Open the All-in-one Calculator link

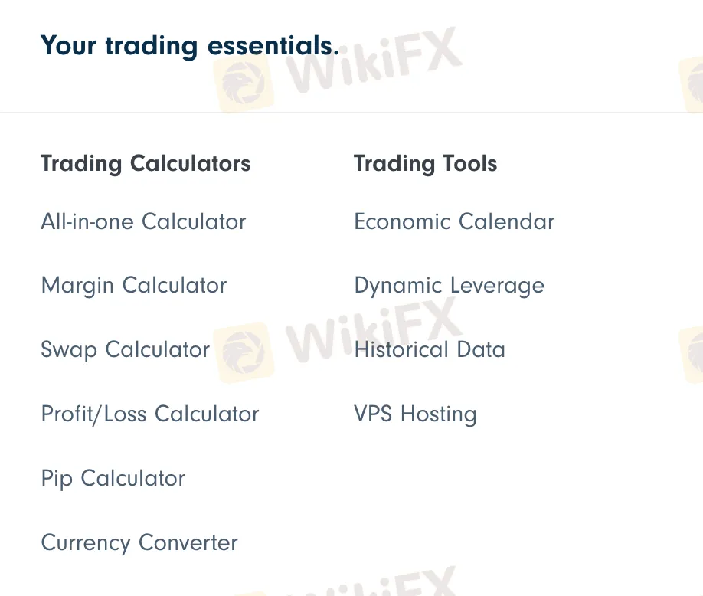(x=143, y=221)
